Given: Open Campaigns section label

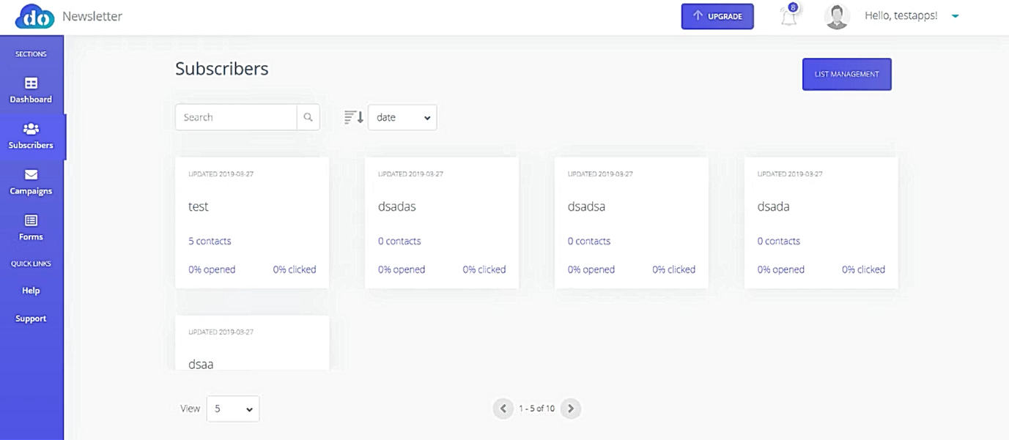Looking at the screenshot, I should pyautogui.click(x=31, y=191).
